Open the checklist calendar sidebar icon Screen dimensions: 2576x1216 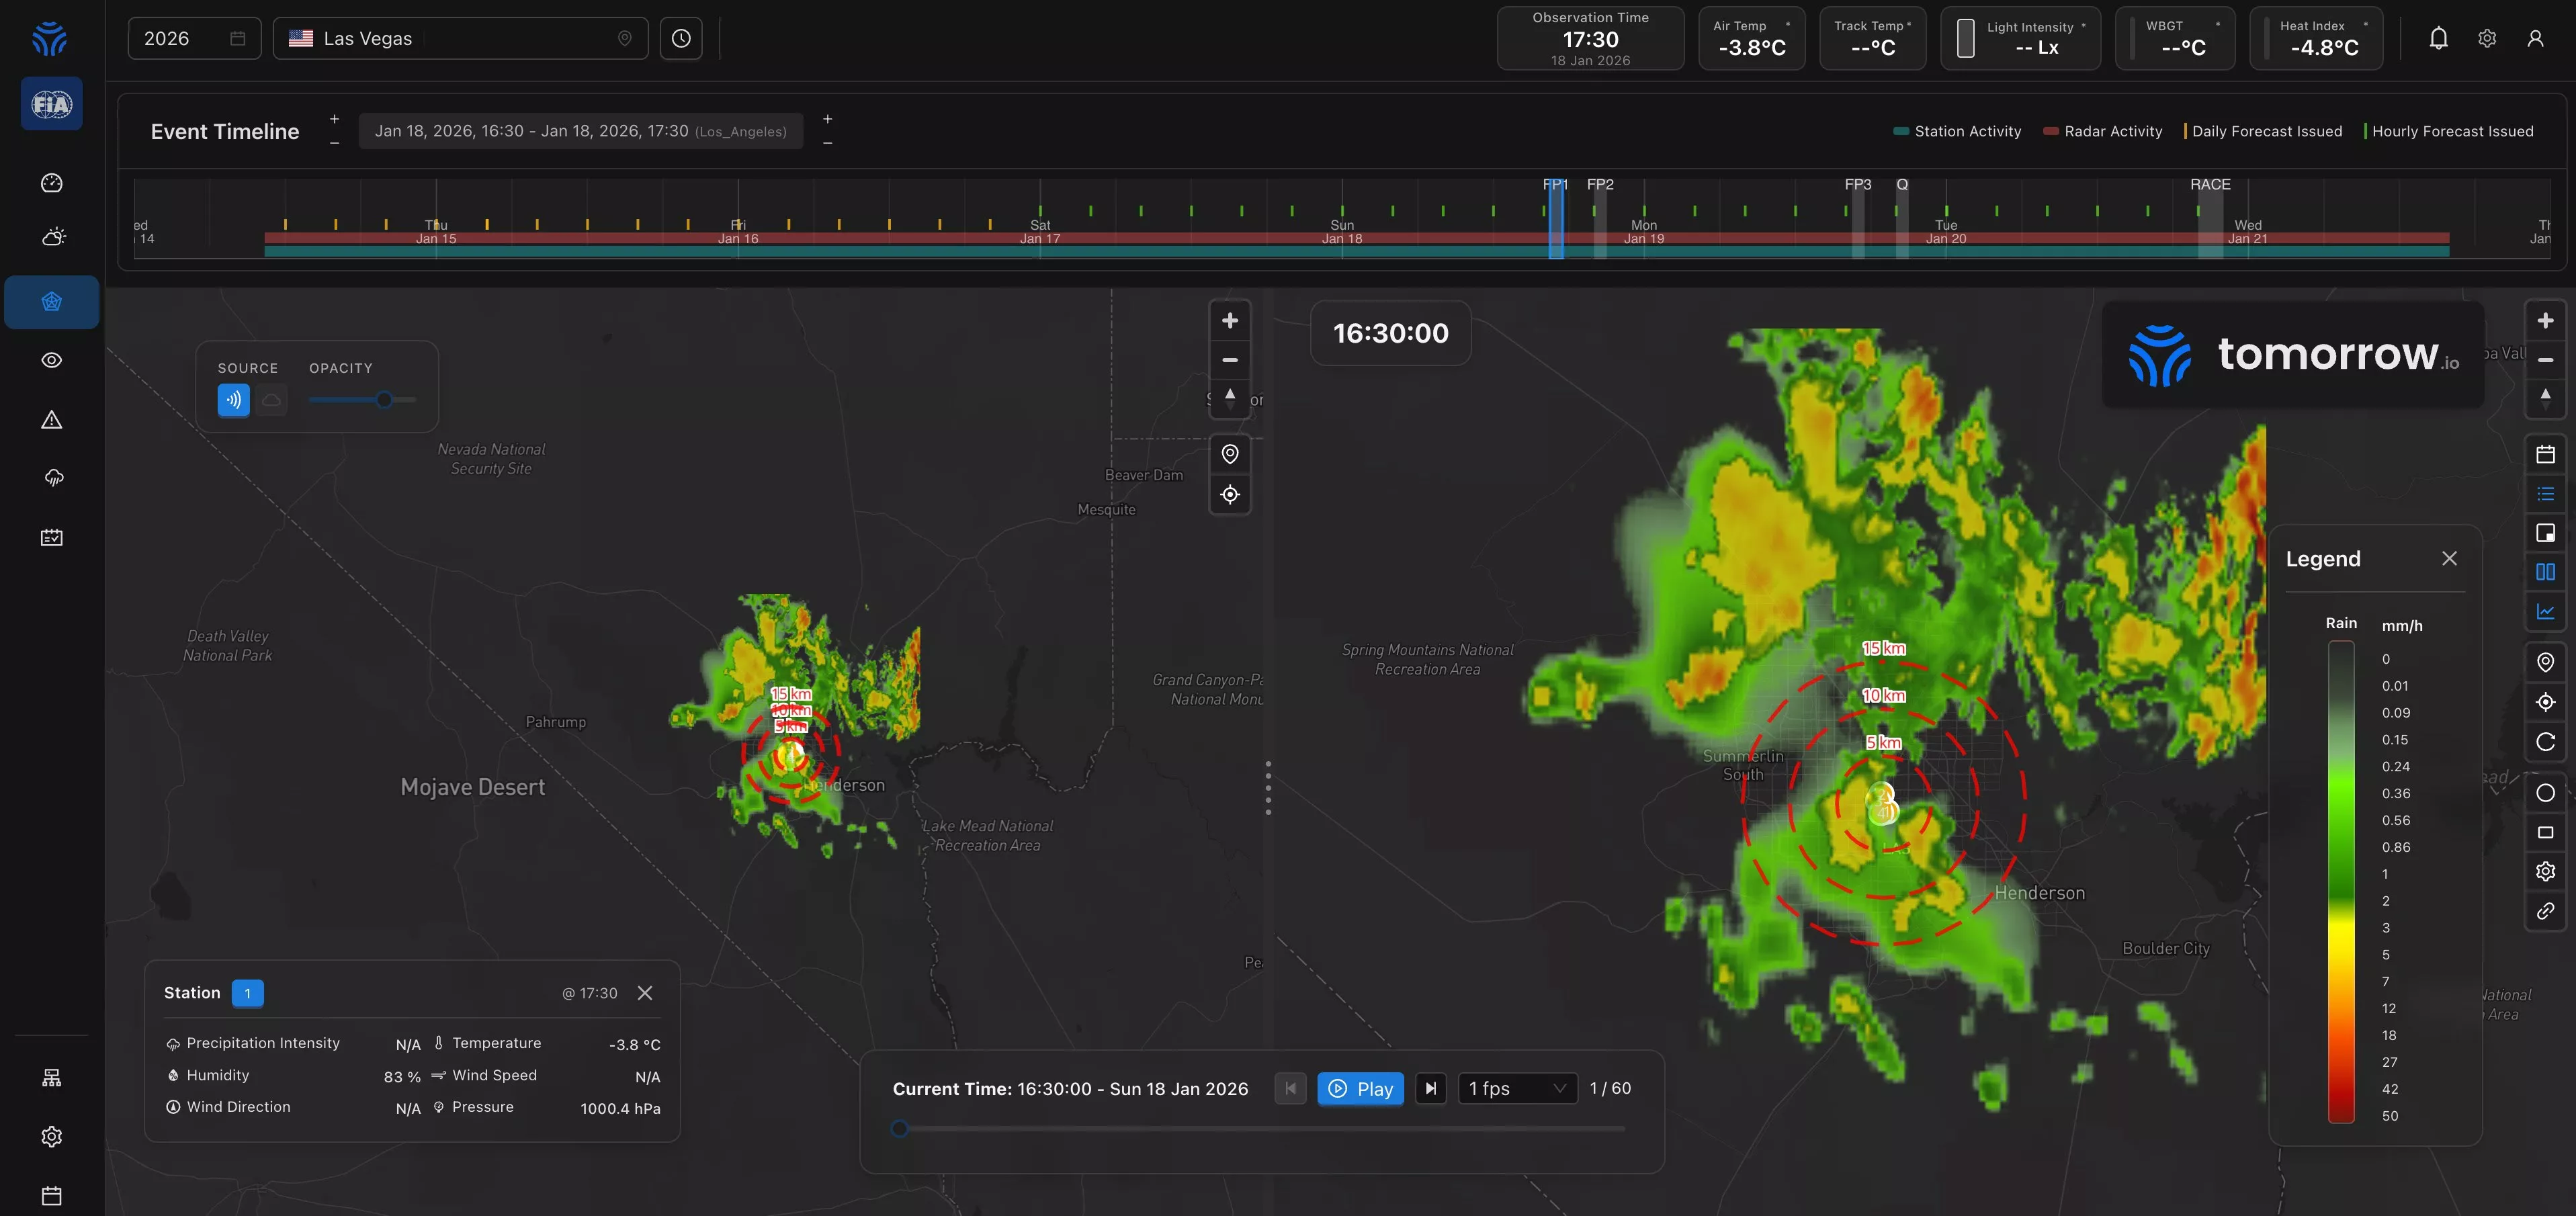pyautogui.click(x=52, y=538)
